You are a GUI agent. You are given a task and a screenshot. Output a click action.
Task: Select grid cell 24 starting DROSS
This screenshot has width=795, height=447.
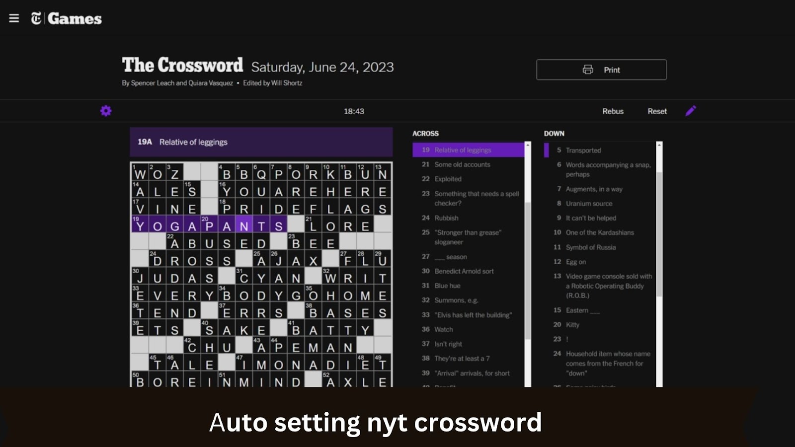[x=157, y=259]
